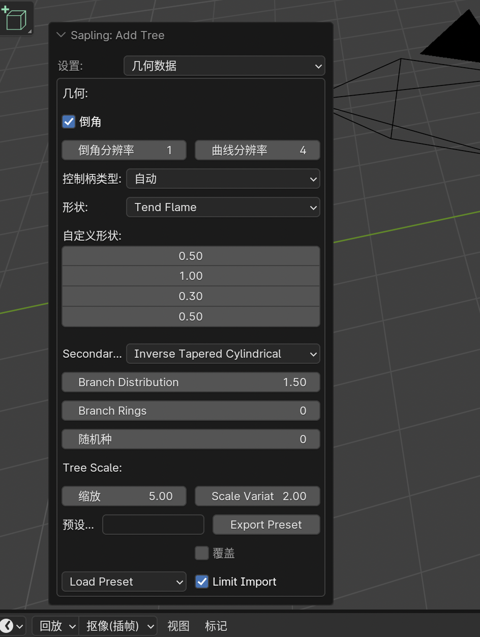The height and width of the screenshot is (637, 480).
Task: Open the 回放 dropdown in the bottom bar
Action: click(x=55, y=626)
